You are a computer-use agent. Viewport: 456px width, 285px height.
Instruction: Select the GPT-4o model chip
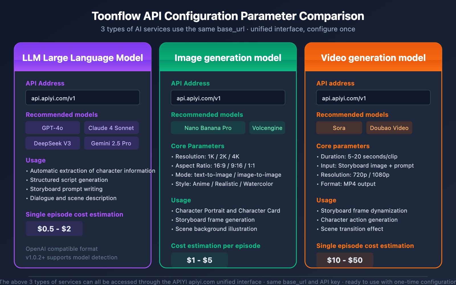click(52, 128)
